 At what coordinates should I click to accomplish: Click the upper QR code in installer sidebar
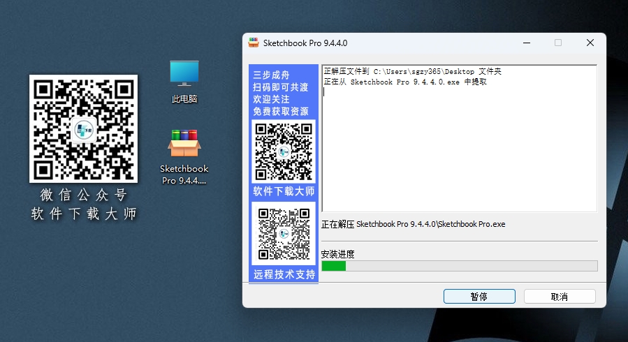coord(284,151)
